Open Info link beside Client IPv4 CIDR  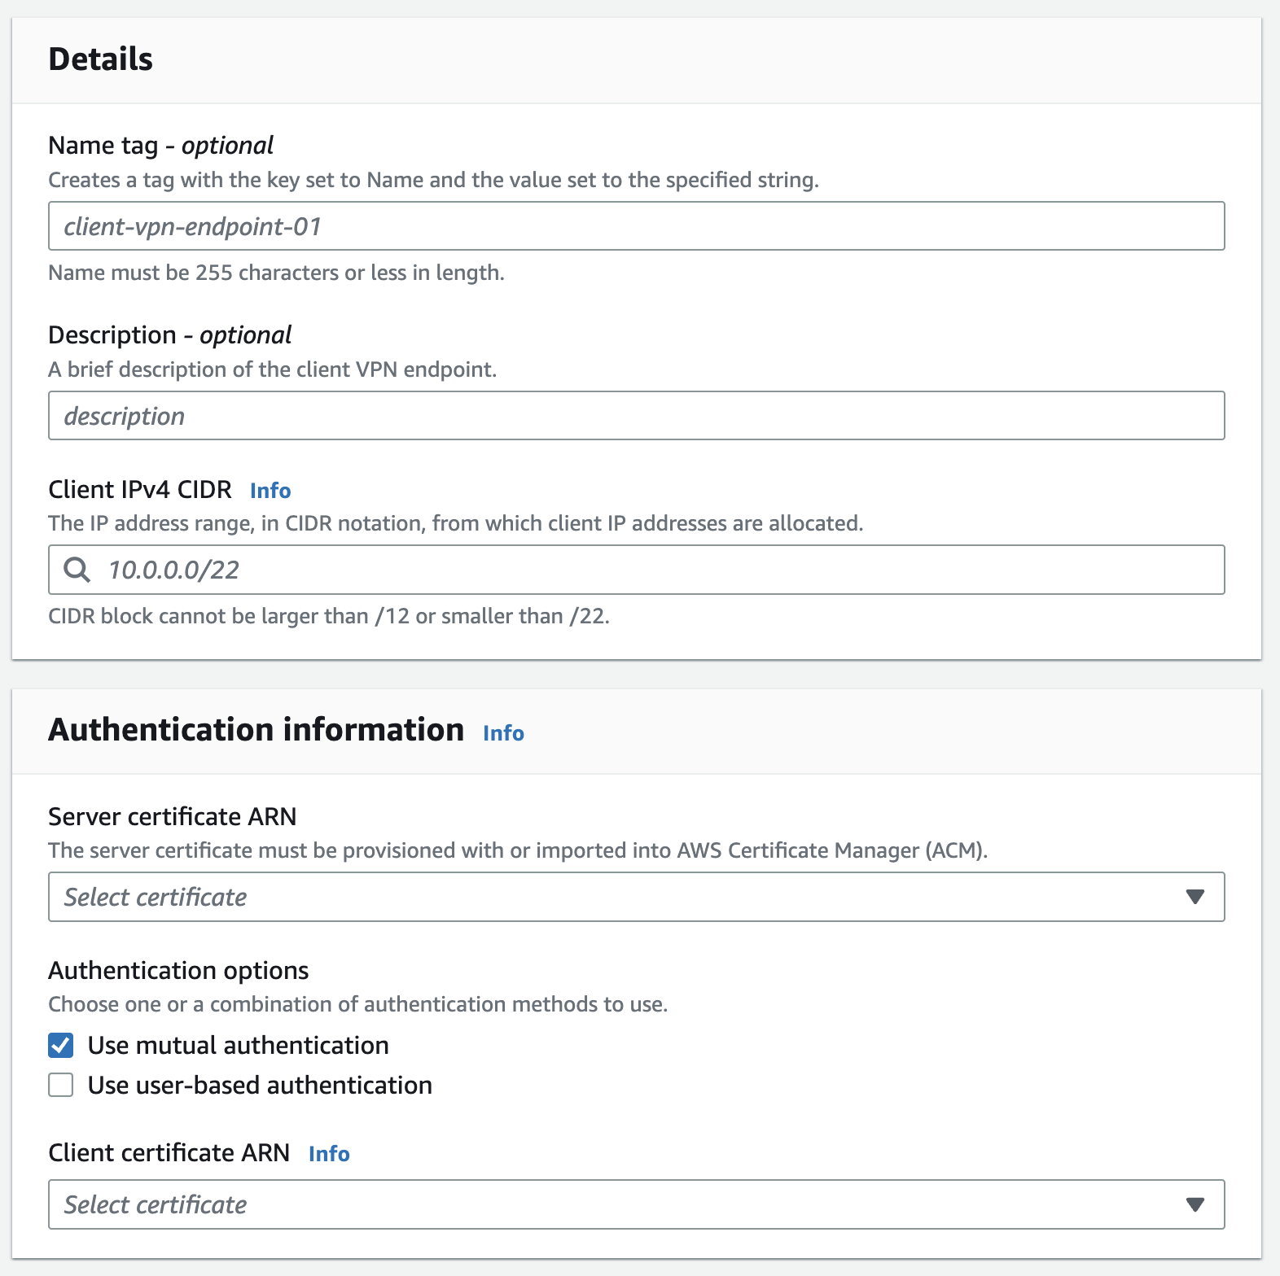tap(270, 491)
